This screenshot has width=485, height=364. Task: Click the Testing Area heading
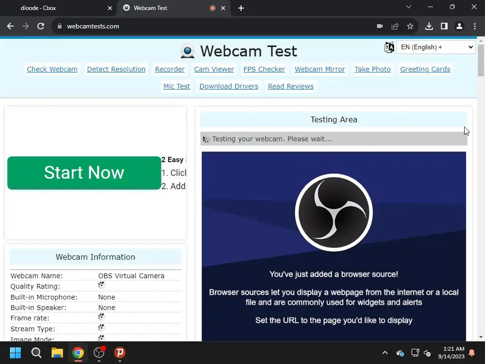(334, 119)
